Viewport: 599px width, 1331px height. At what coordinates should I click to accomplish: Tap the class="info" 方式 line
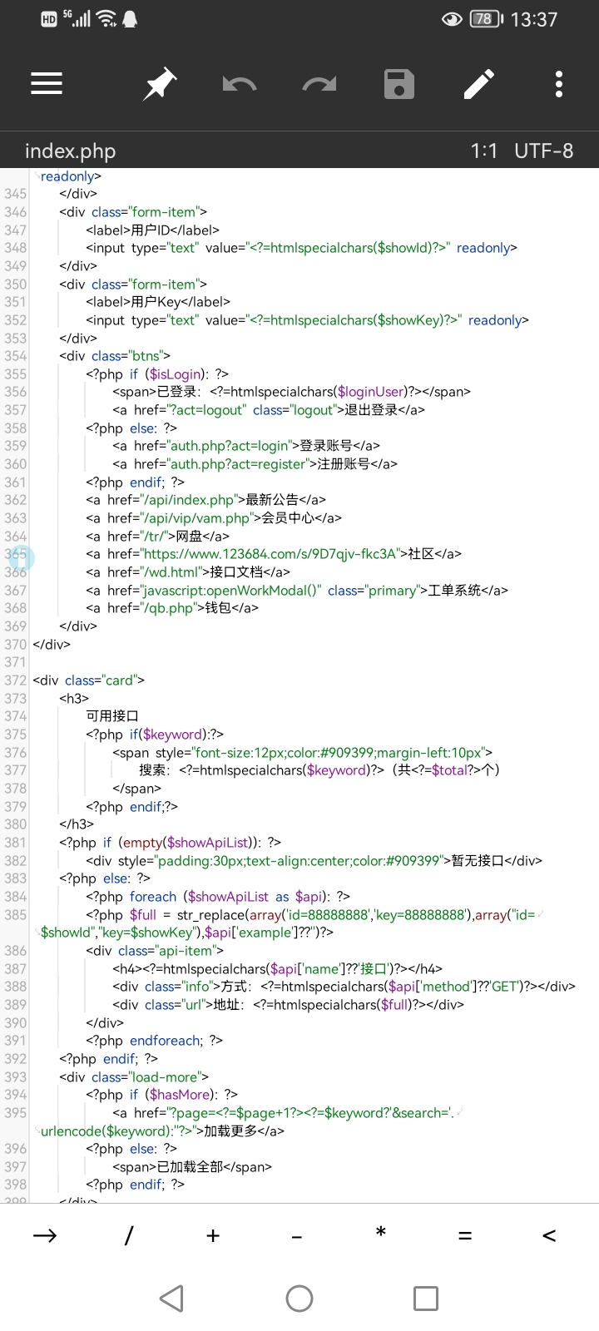tap(344, 987)
